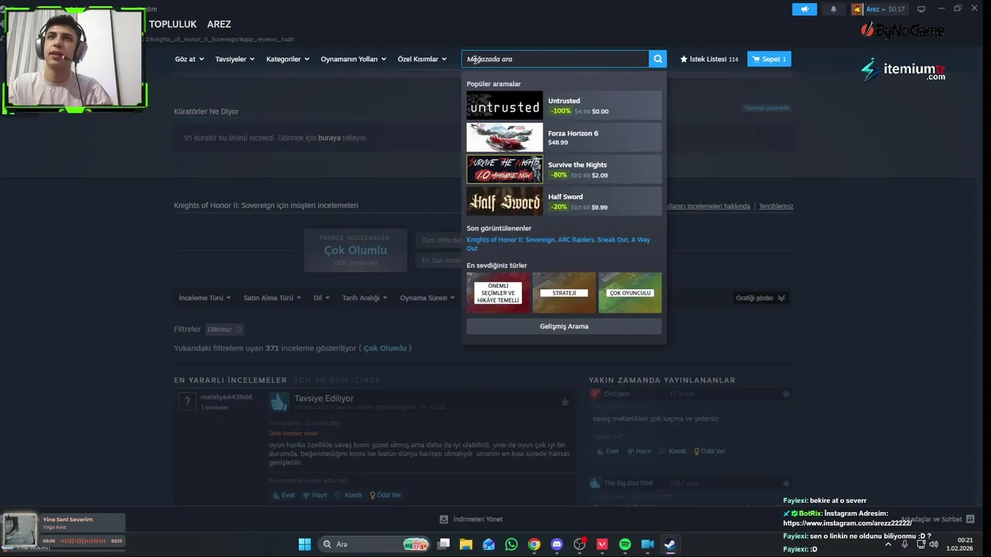Click Gelişmiş Arama button
The width and height of the screenshot is (991, 557).
tap(564, 326)
